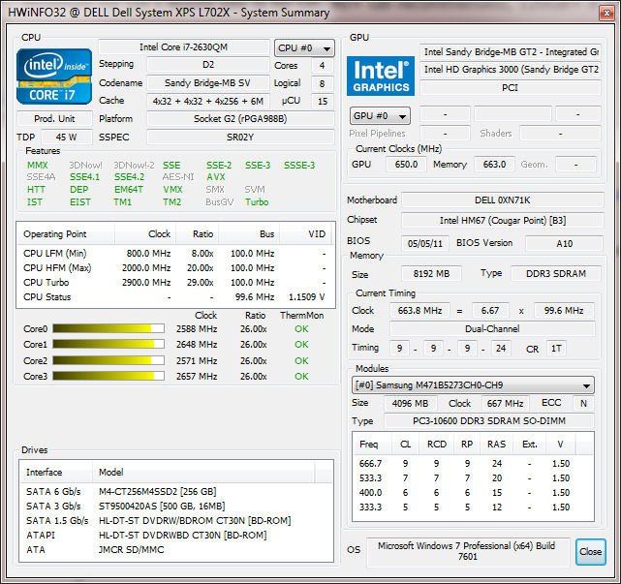621x584 pixels.
Task: Click the Intel Core i7-2630QM name field
Action: coord(184,47)
